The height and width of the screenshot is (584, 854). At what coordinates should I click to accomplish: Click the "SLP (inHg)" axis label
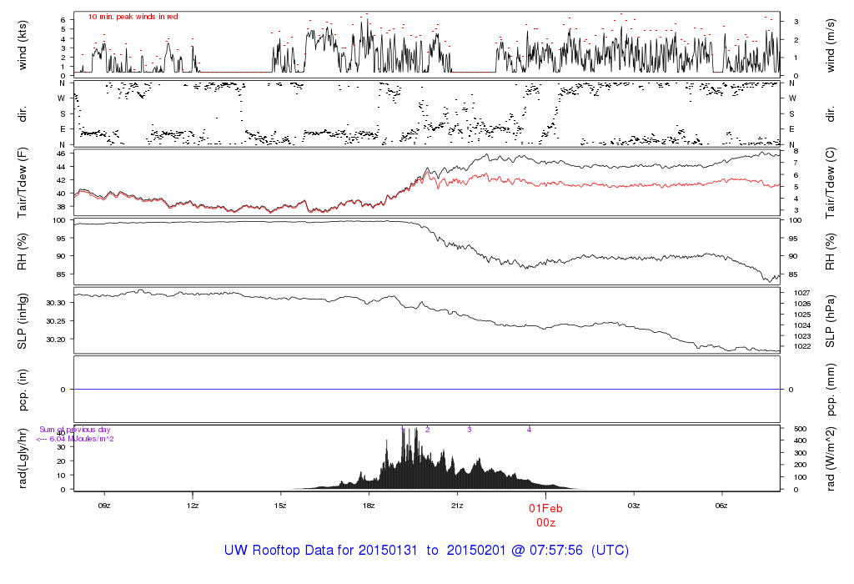coord(23,321)
